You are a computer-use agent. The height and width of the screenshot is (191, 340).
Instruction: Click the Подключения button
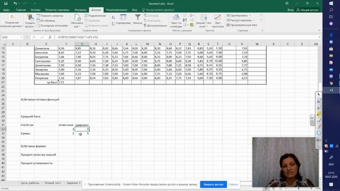point(95,15)
